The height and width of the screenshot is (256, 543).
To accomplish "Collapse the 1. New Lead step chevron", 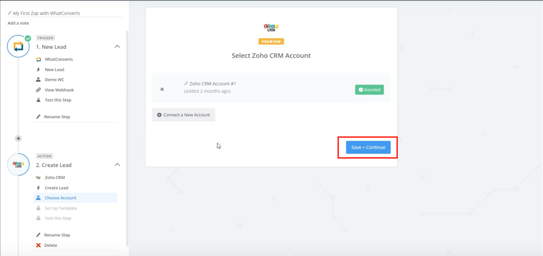I will tap(117, 46).
